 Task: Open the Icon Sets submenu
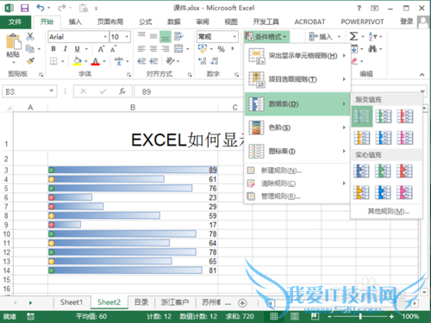click(297, 152)
